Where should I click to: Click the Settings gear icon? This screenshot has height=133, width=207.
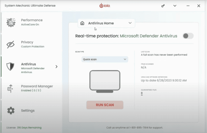(11, 110)
